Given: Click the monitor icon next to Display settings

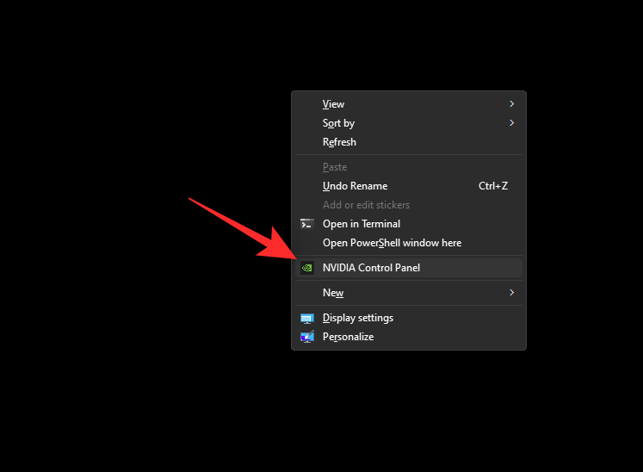Looking at the screenshot, I should [306, 319].
